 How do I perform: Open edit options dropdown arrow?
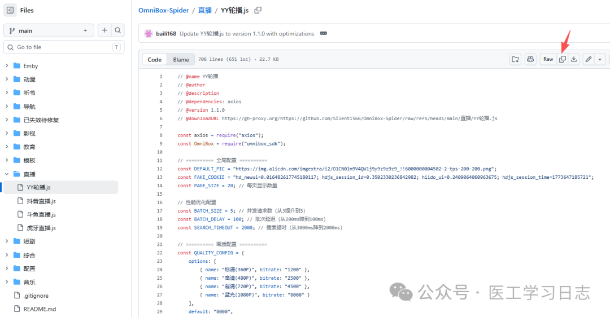click(600, 59)
